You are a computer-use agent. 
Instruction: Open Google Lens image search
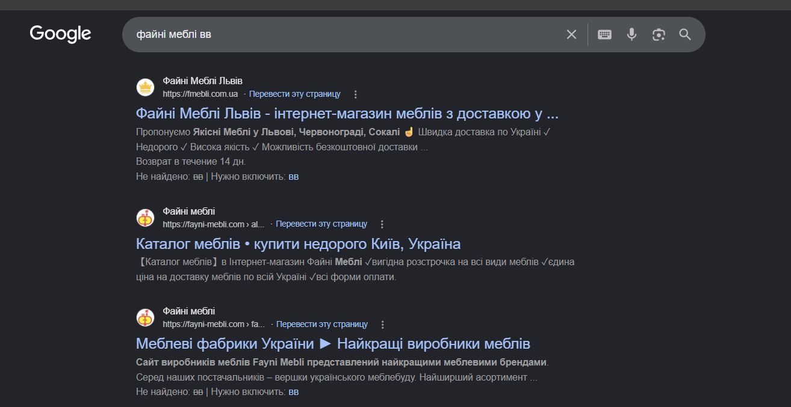[659, 34]
